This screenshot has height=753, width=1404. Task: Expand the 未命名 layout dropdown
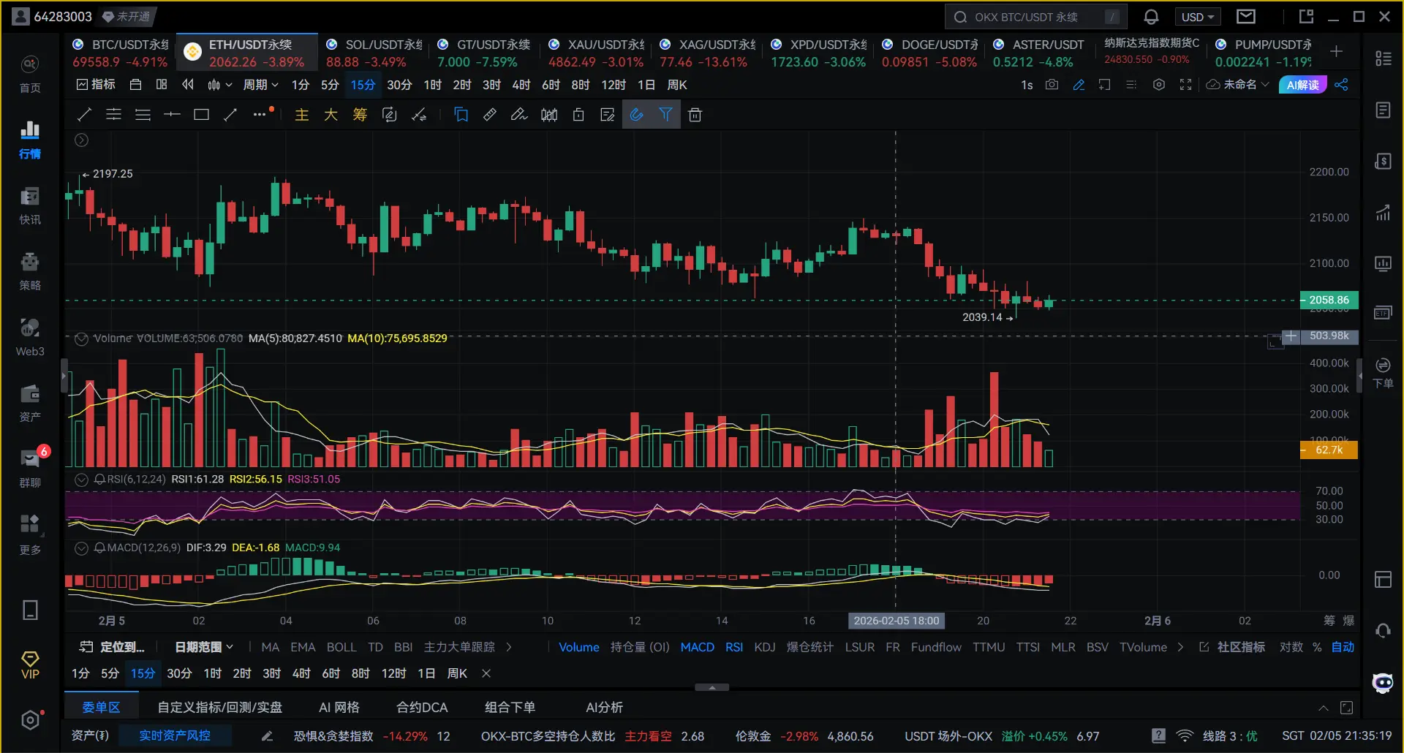pos(1237,85)
